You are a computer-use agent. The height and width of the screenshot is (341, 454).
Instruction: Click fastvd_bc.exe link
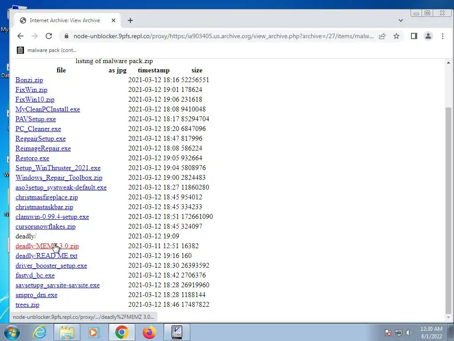(35, 275)
